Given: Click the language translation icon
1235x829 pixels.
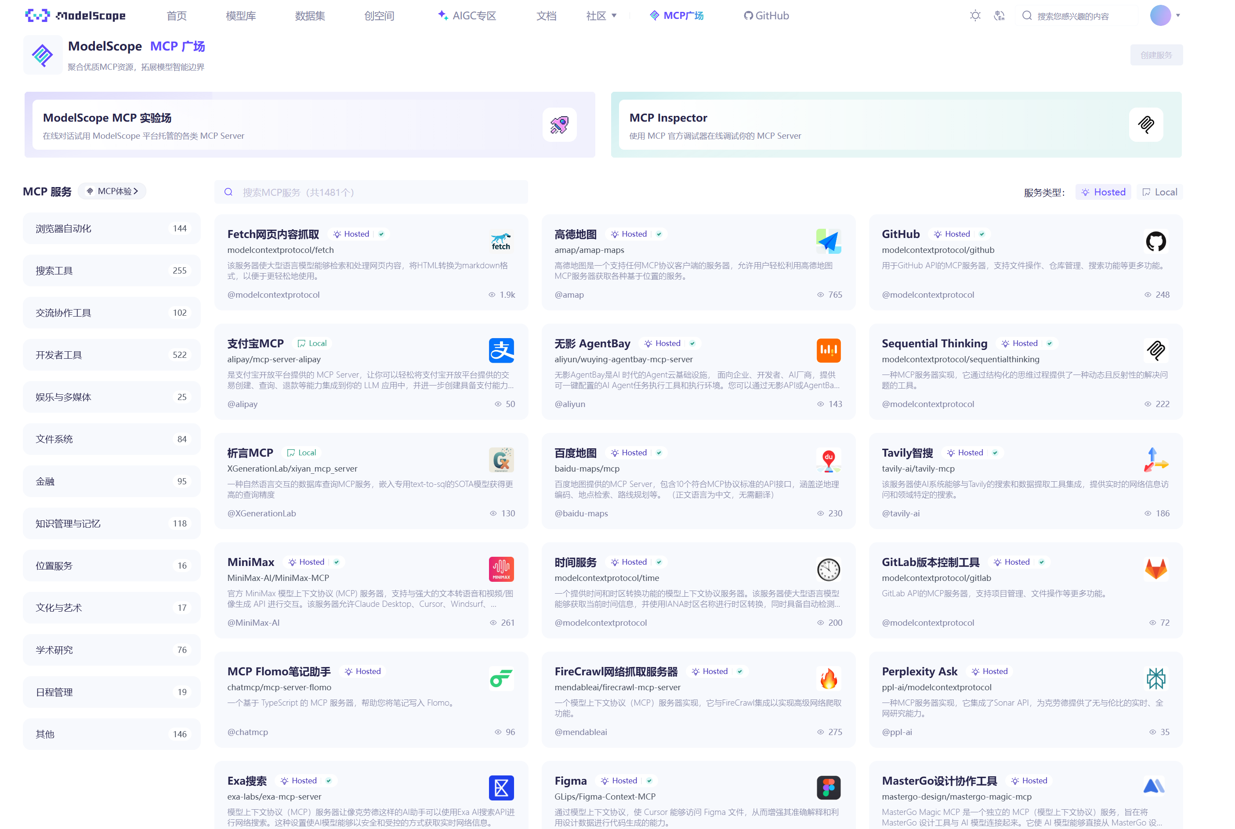Looking at the screenshot, I should (x=999, y=16).
